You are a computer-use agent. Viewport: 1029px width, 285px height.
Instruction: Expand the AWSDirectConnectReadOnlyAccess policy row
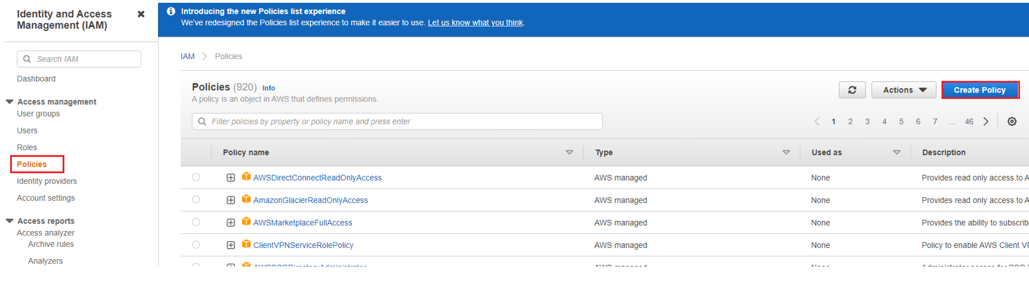coord(231,178)
